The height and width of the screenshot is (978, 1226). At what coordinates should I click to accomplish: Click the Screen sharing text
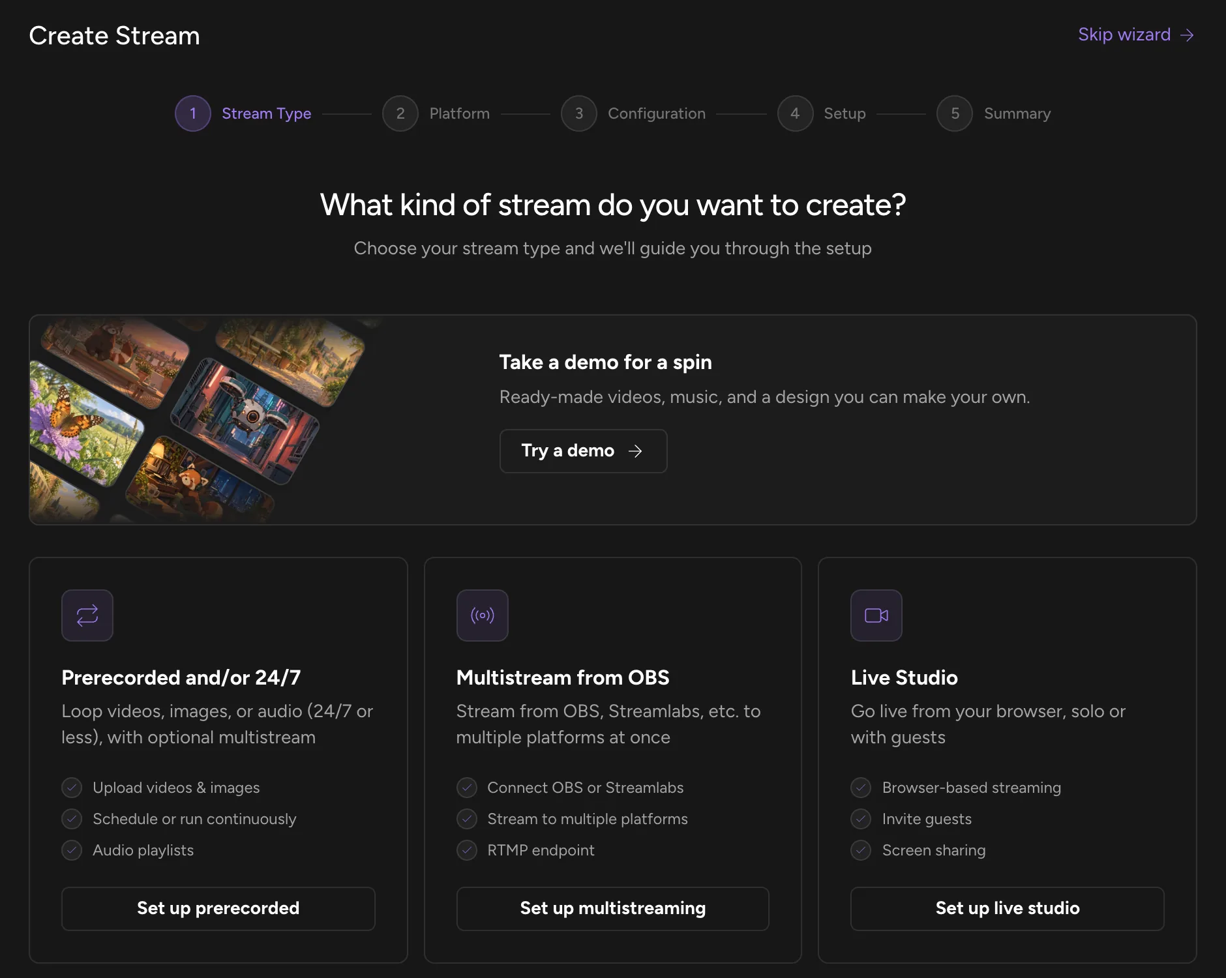(x=934, y=850)
